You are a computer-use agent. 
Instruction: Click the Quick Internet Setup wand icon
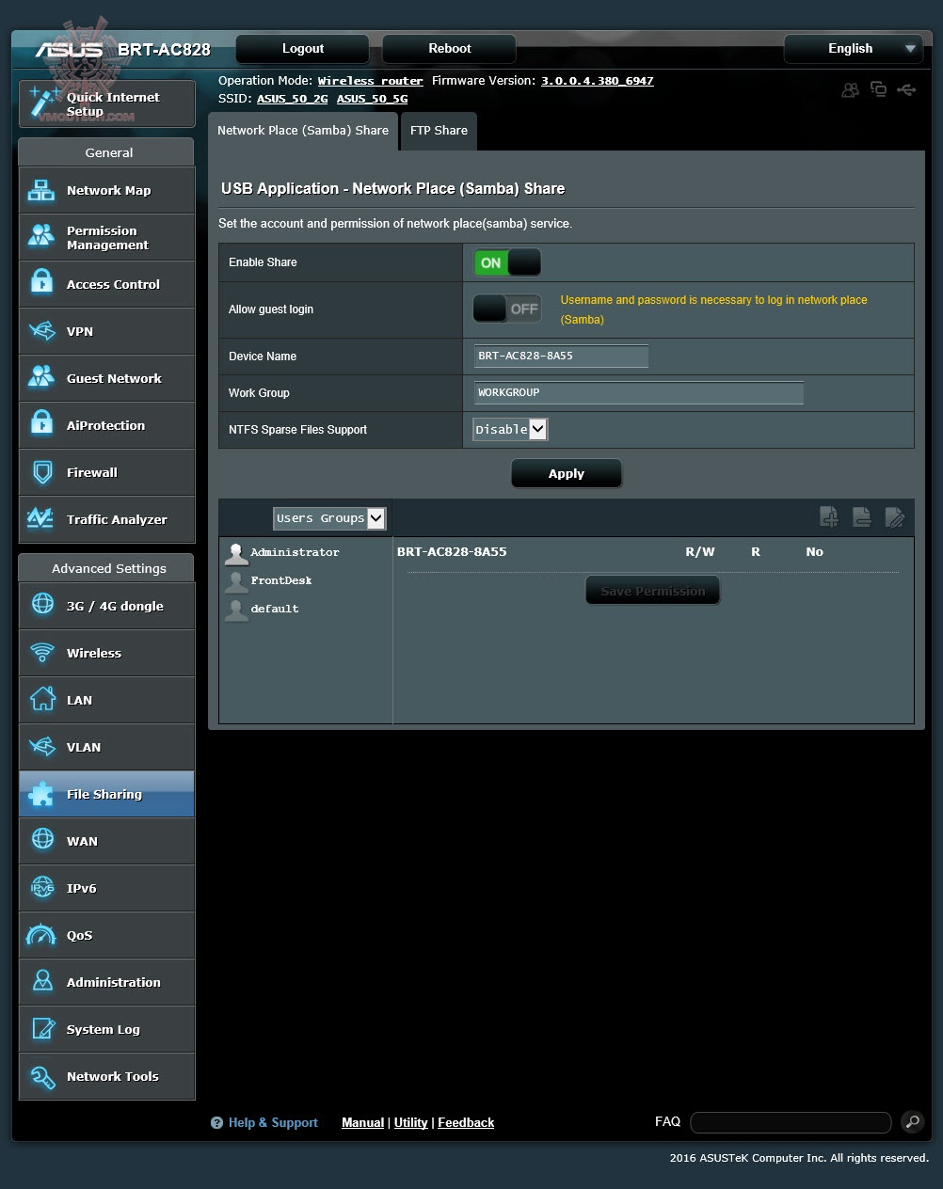43,101
